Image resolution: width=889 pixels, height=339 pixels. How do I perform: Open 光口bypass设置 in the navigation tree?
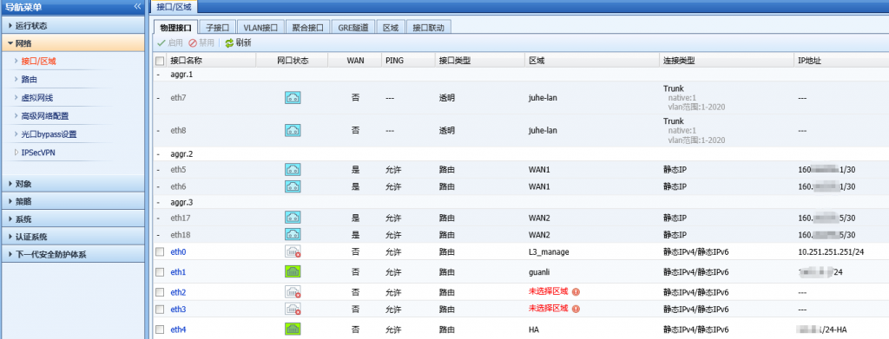click(x=49, y=134)
